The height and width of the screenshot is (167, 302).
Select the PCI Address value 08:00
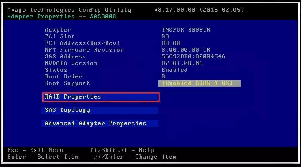coord(171,43)
